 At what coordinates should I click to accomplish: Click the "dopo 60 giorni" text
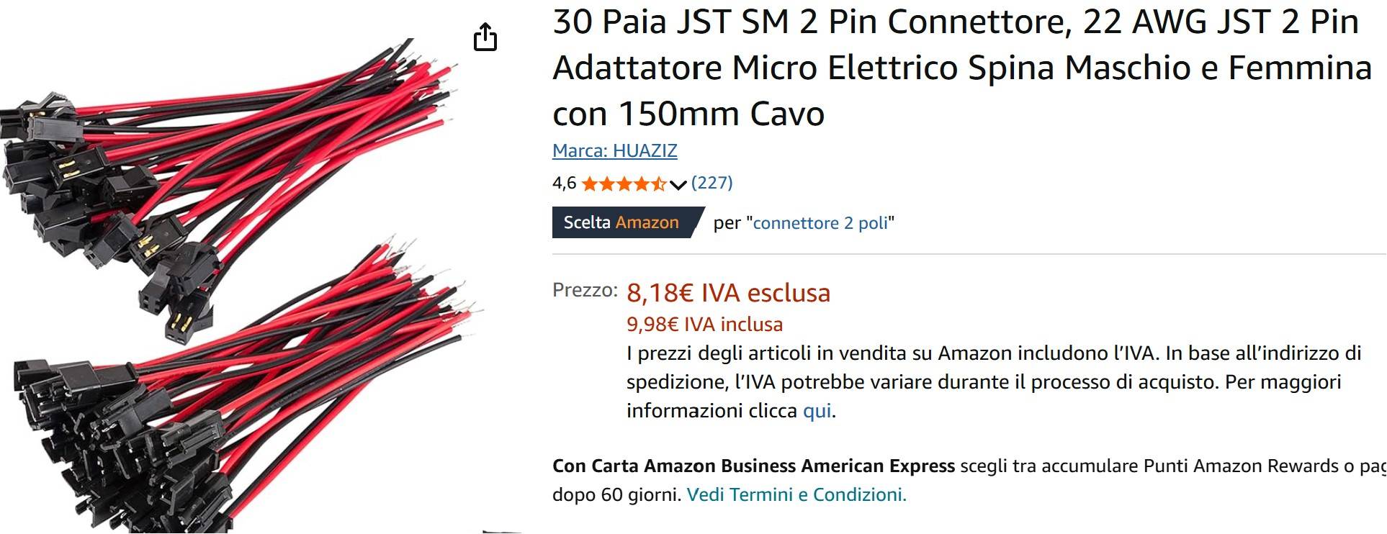(616, 495)
